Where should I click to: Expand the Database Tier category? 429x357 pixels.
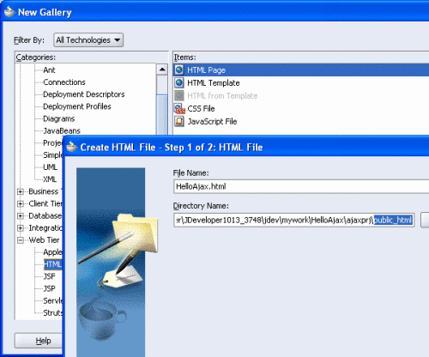click(21, 215)
